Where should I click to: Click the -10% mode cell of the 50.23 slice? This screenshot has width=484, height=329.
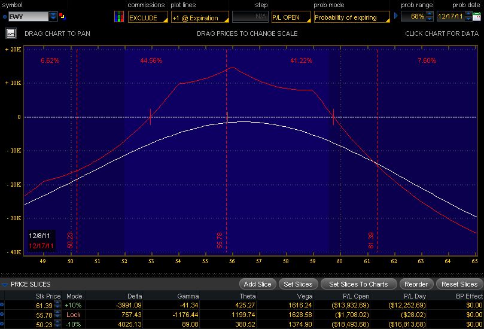pos(73,324)
